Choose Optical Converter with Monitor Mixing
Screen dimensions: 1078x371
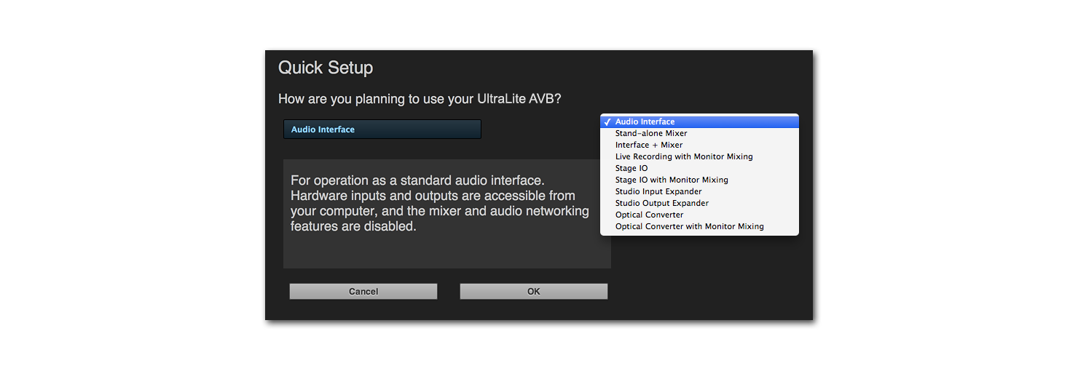(689, 227)
